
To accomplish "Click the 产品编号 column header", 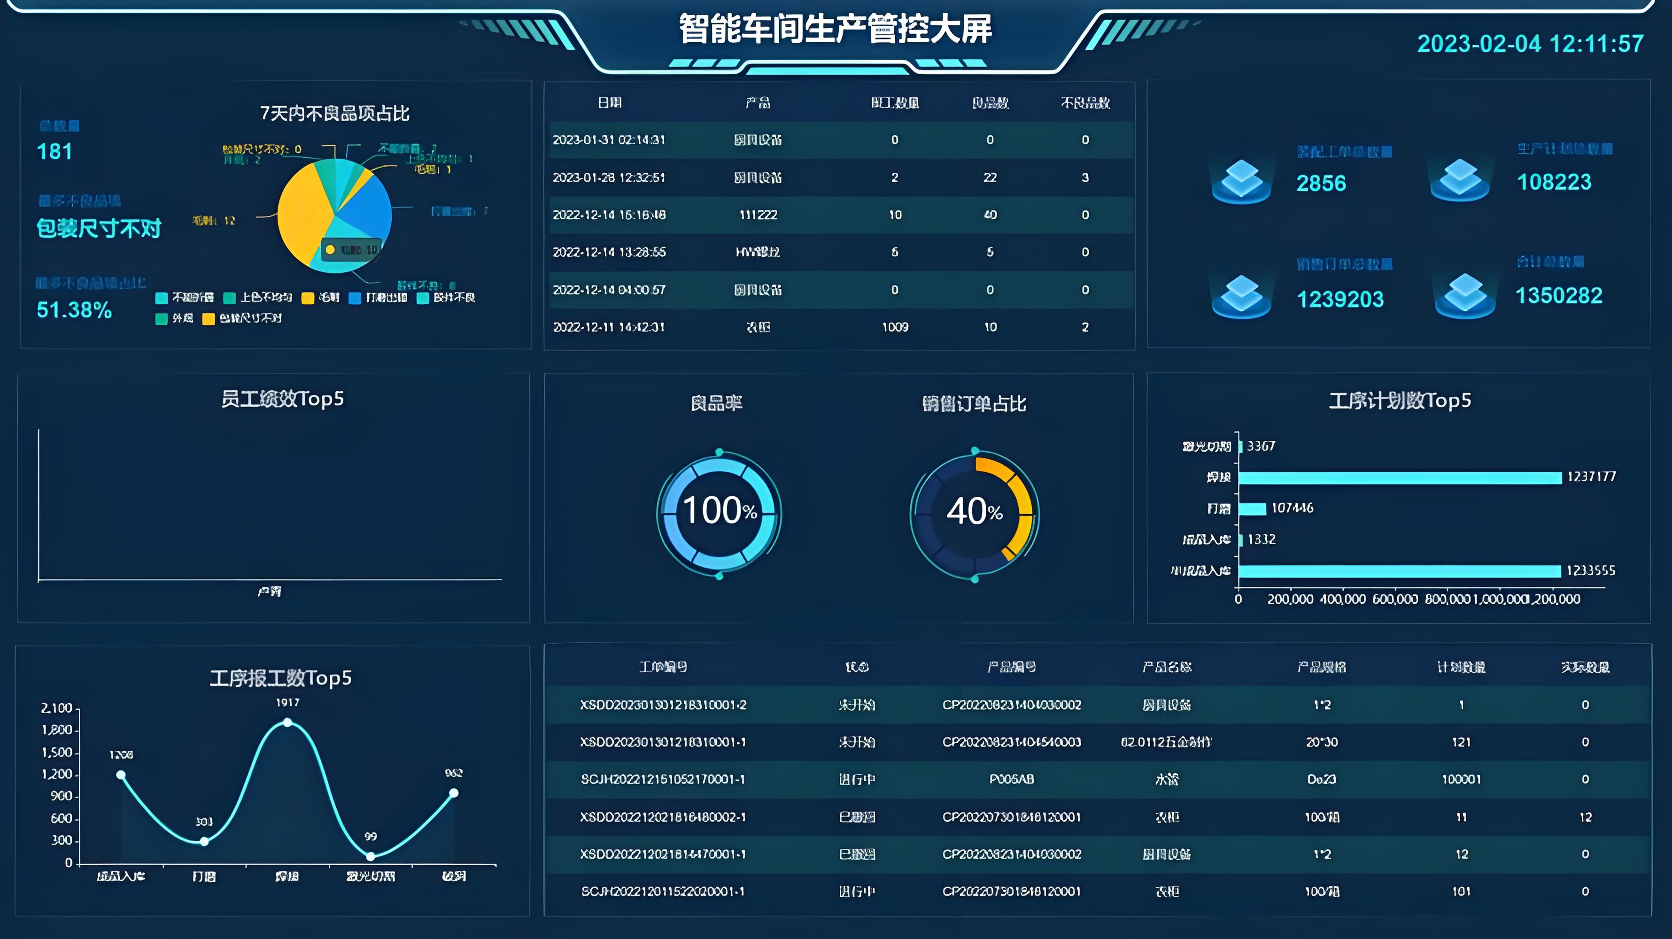I will (x=1011, y=667).
